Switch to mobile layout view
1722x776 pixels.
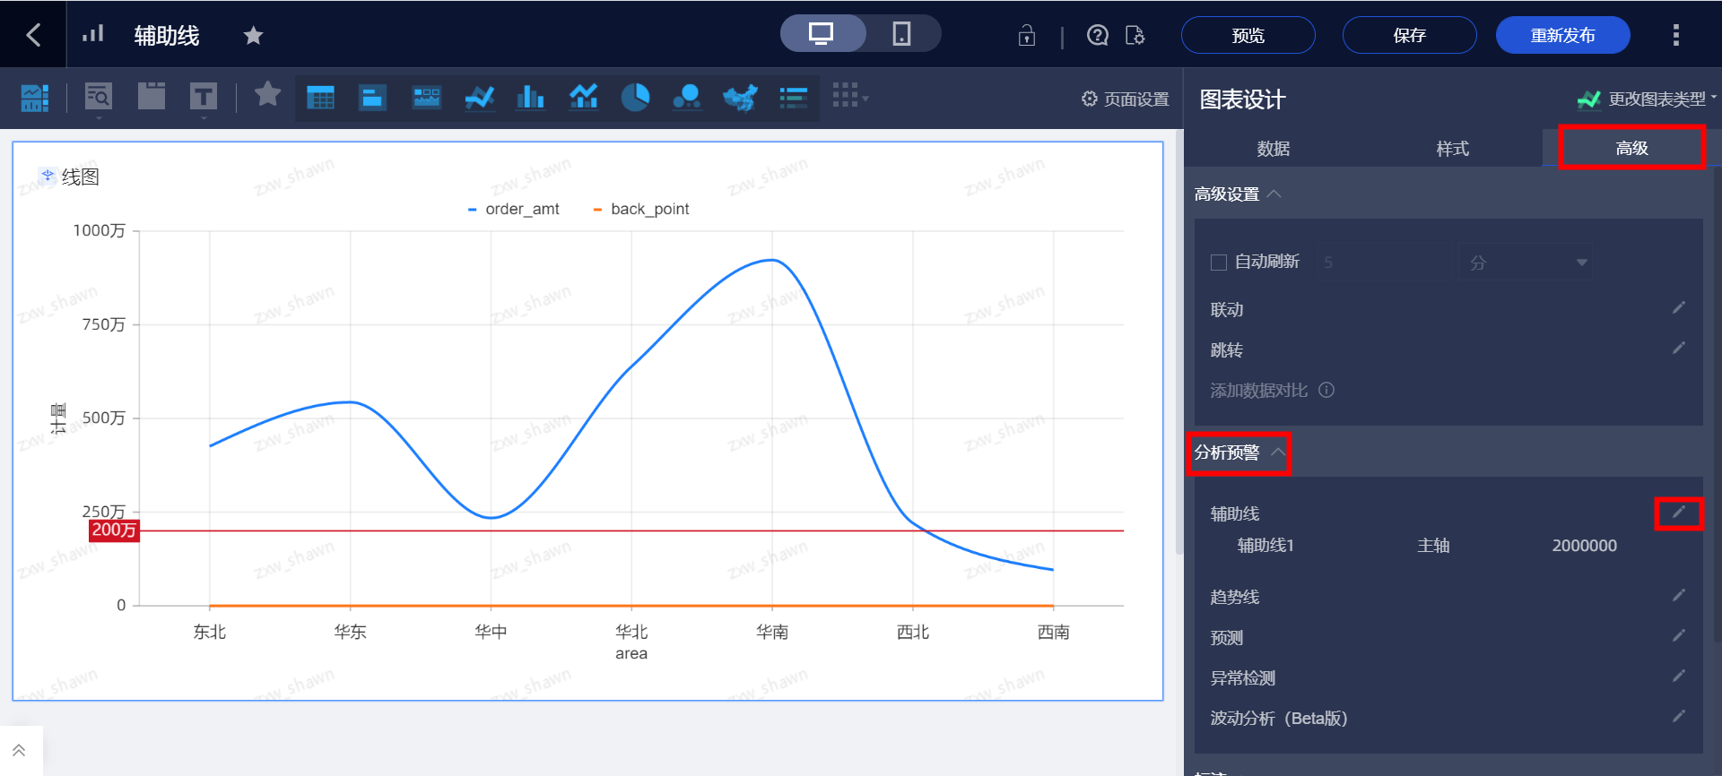(901, 34)
